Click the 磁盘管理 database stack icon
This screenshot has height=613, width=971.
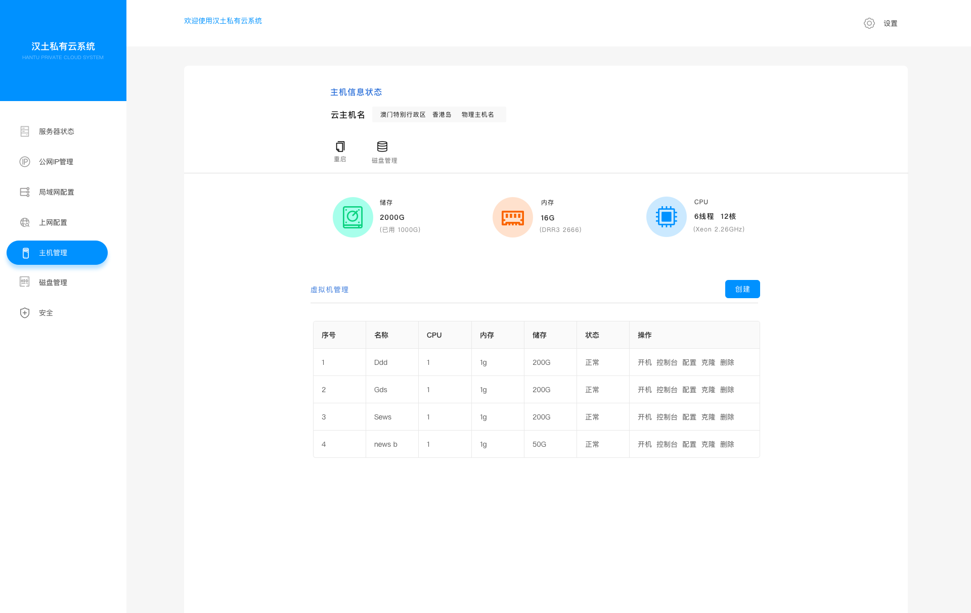pyautogui.click(x=382, y=147)
